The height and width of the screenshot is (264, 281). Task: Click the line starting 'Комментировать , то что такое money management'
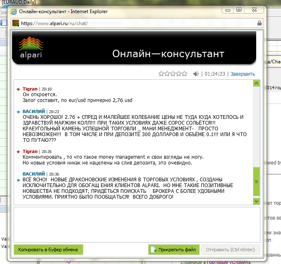coord(113,157)
